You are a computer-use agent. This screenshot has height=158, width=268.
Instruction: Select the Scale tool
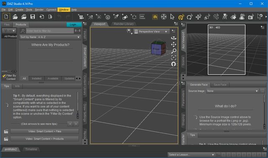pos(207,17)
